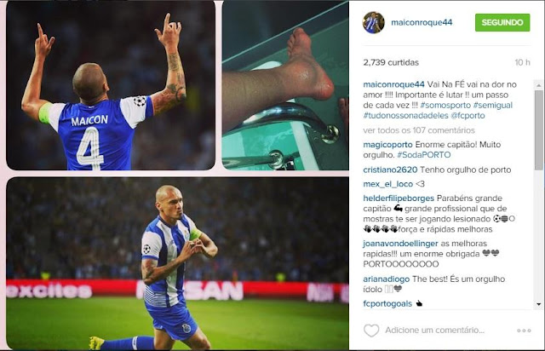Expand 'ver todos os 107 comentários'
545x351 pixels.
click(419, 130)
